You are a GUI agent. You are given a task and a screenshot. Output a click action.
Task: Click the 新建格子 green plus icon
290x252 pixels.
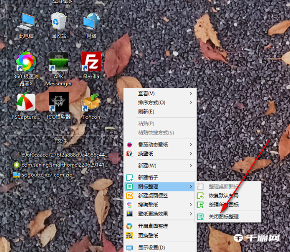point(129,178)
